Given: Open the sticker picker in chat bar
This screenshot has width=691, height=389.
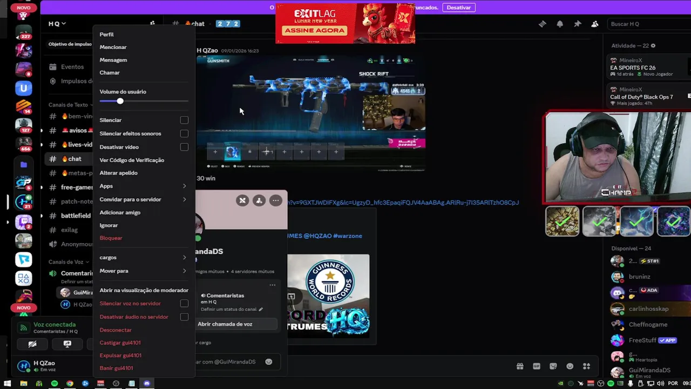Looking at the screenshot, I should click(553, 366).
